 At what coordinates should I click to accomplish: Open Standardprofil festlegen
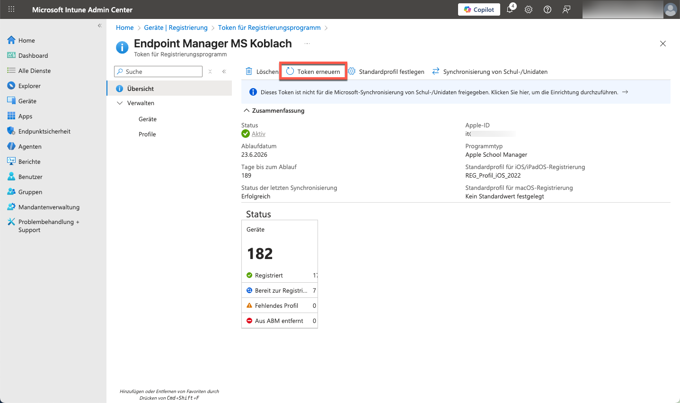(x=386, y=72)
